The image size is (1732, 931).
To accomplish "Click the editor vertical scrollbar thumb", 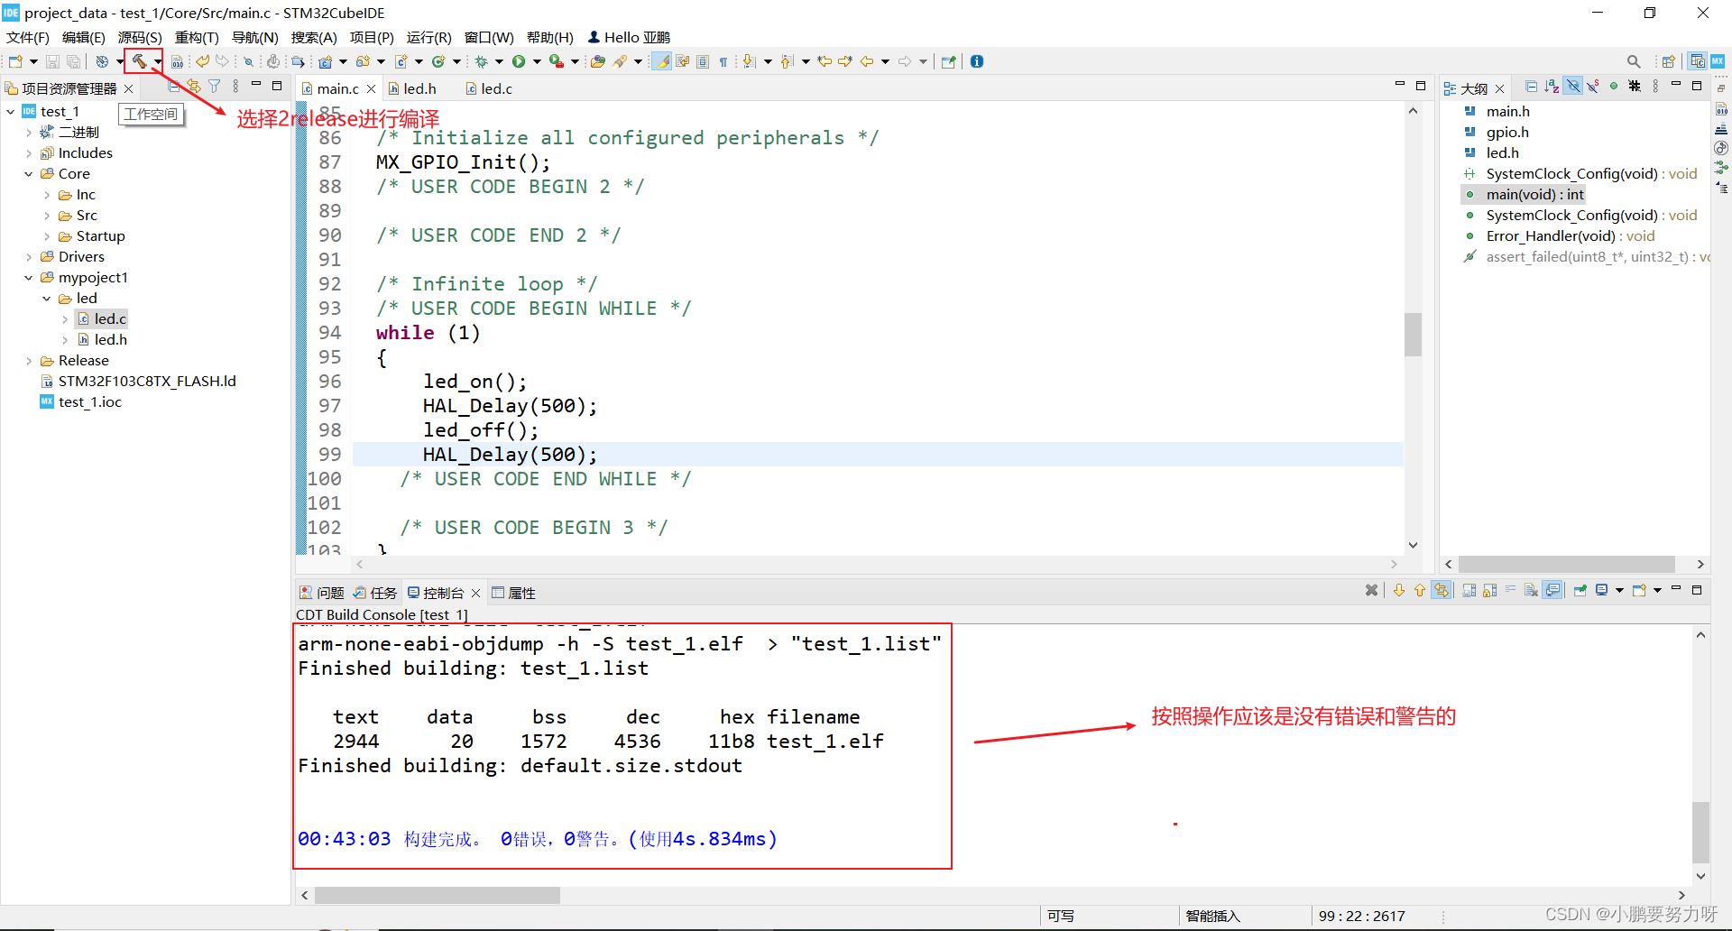I will coord(1413,335).
